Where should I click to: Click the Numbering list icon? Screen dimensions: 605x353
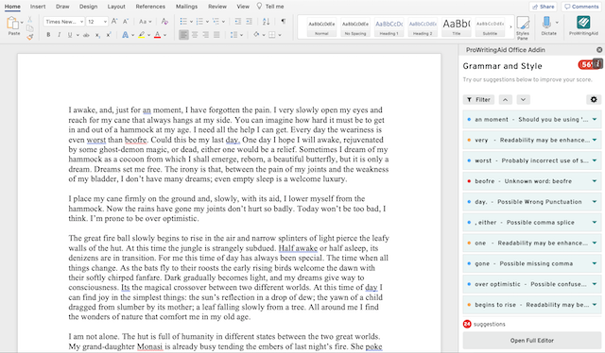pos(199,22)
